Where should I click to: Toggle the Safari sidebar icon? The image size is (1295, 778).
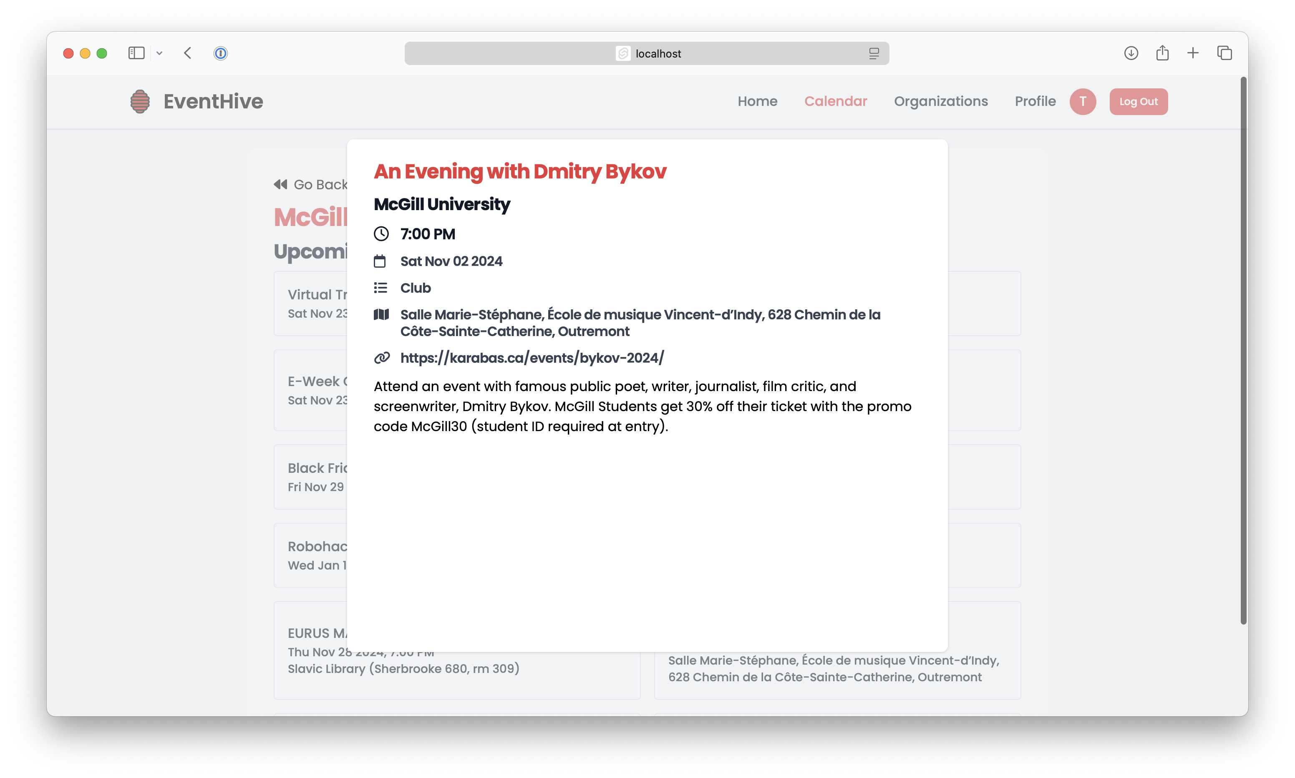coord(136,53)
